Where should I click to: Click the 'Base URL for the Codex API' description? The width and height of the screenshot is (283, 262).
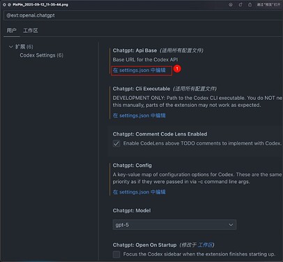[x=145, y=59]
